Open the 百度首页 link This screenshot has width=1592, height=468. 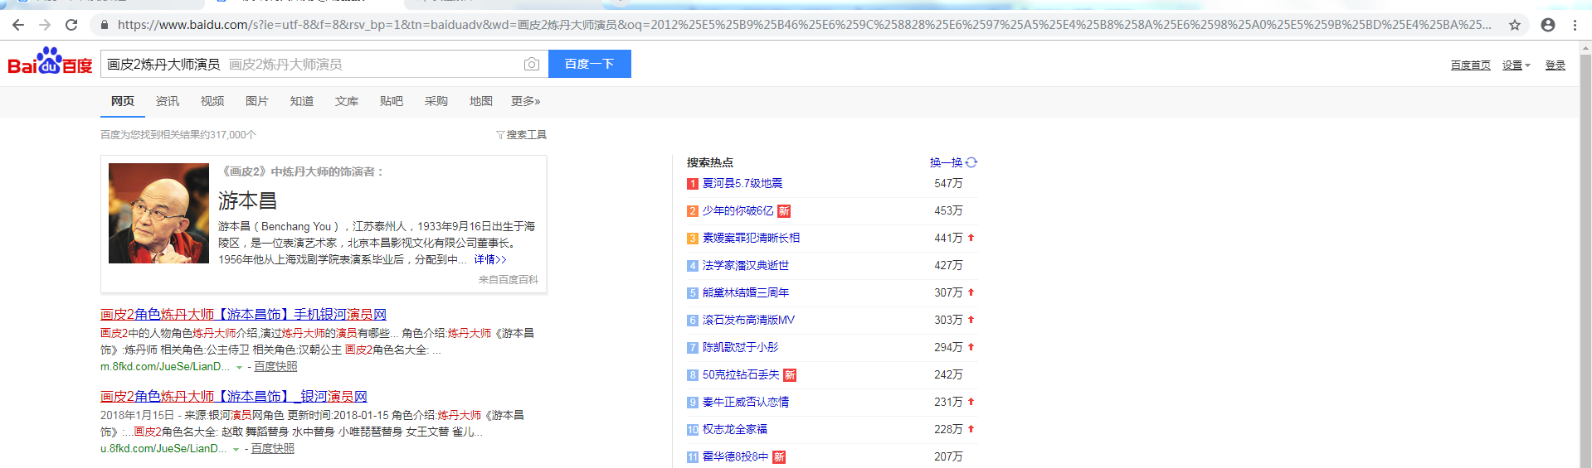tap(1470, 65)
